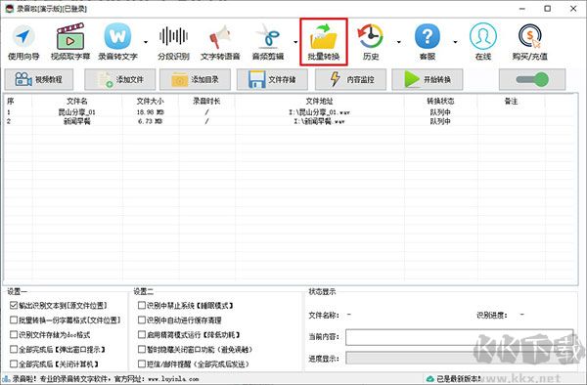Toggle the green switch in toolbar row
This screenshot has height=385, width=587.
(532, 79)
